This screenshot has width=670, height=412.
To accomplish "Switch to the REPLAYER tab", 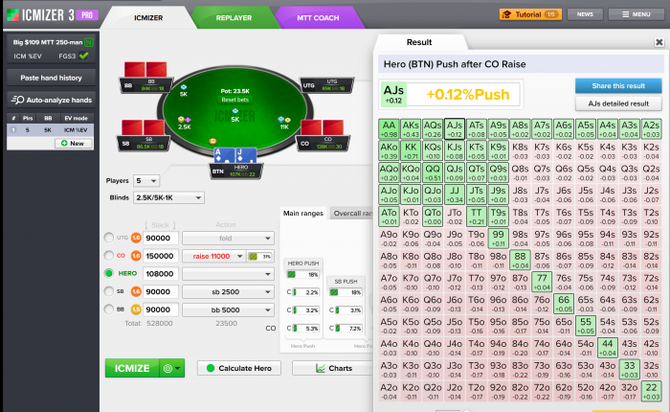I will [234, 18].
